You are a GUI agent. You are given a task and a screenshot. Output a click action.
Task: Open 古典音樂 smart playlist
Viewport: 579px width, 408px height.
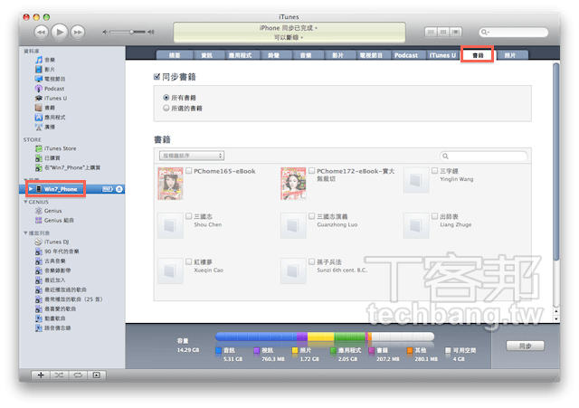point(51,261)
